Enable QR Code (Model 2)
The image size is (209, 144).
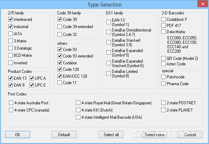pos(164,58)
